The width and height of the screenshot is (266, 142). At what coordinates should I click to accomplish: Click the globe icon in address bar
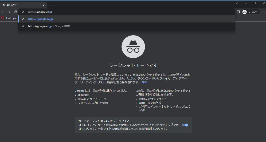pos(23,12)
